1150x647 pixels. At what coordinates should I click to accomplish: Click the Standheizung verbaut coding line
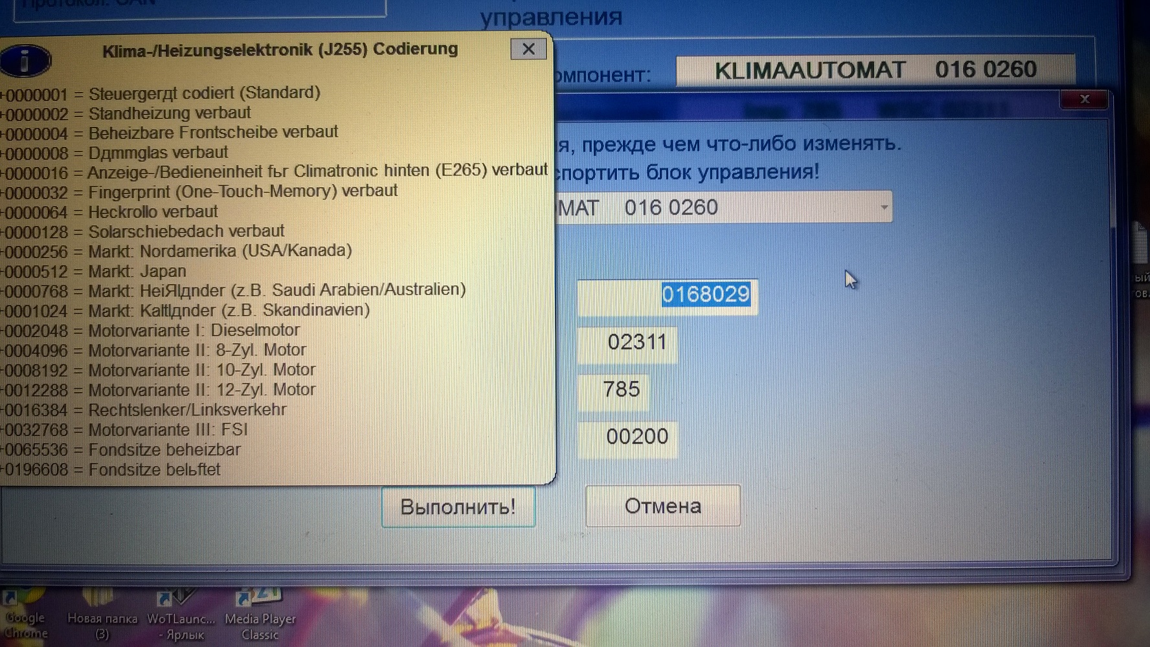pos(170,113)
